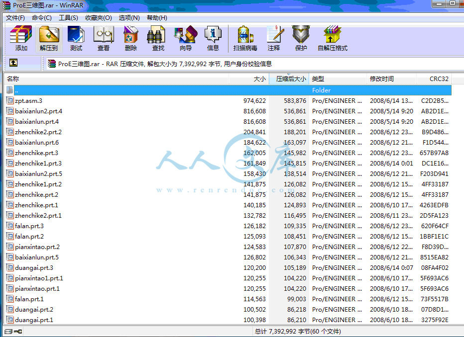Select file baixianlun.prt.6
The width and height of the screenshot is (464, 337).
228,142
